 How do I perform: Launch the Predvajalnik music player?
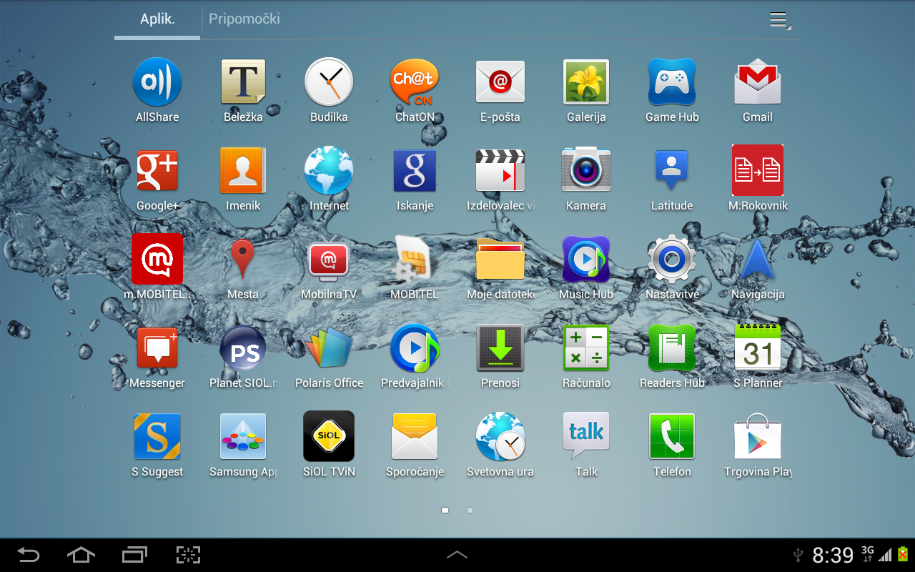[415, 348]
